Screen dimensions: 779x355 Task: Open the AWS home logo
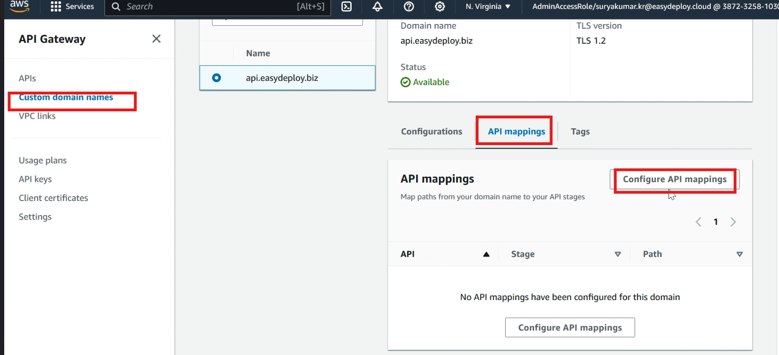click(19, 6)
